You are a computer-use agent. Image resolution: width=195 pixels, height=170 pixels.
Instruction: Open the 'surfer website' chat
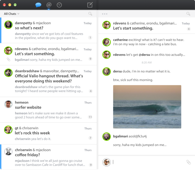(x=48, y=110)
